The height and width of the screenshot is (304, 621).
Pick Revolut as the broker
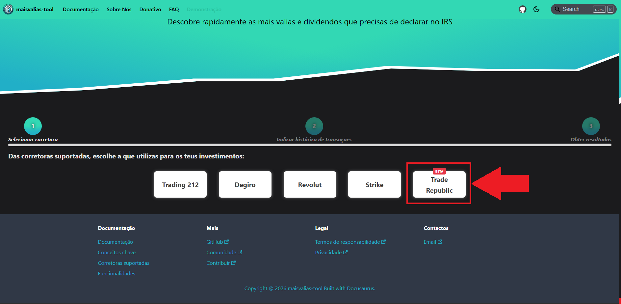[310, 185]
